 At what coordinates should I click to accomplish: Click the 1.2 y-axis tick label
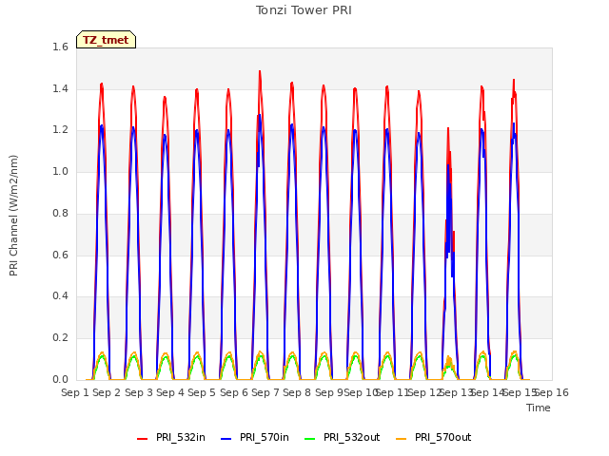60,130
